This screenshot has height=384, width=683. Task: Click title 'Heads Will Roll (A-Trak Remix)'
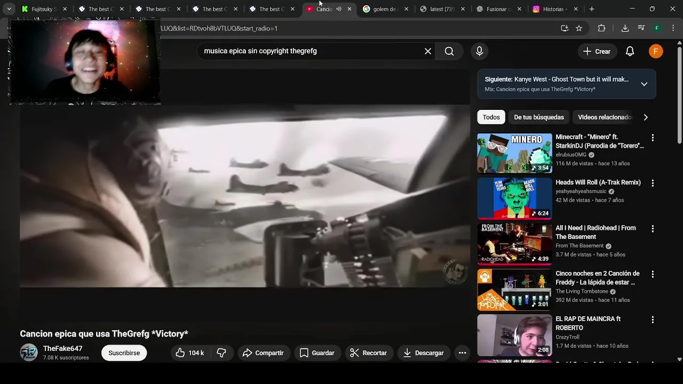598,182
